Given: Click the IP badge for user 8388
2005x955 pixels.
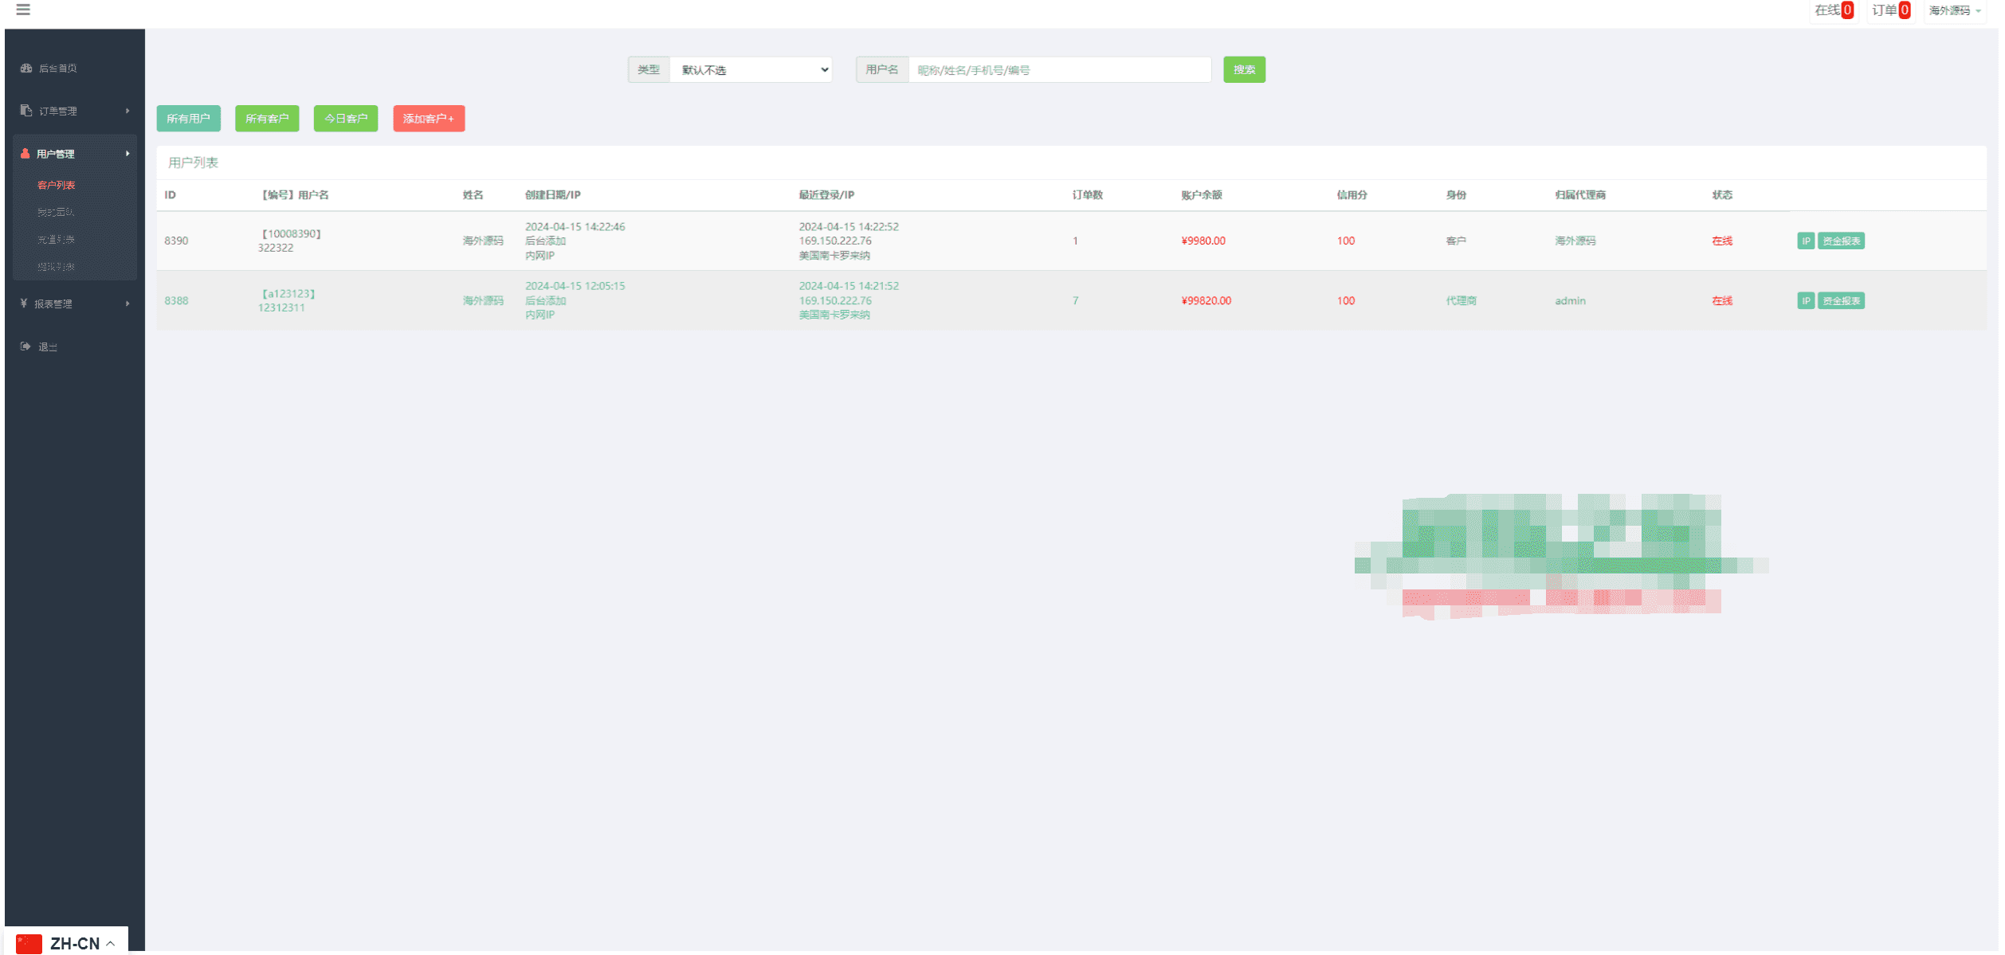Looking at the screenshot, I should click(x=1806, y=301).
